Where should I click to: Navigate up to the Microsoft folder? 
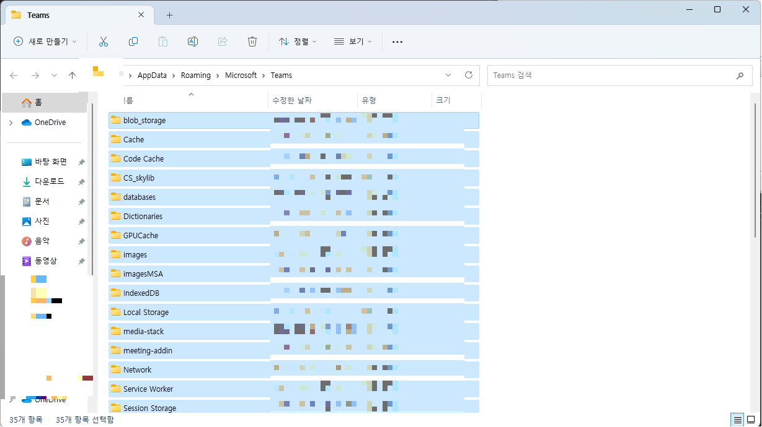pos(72,75)
